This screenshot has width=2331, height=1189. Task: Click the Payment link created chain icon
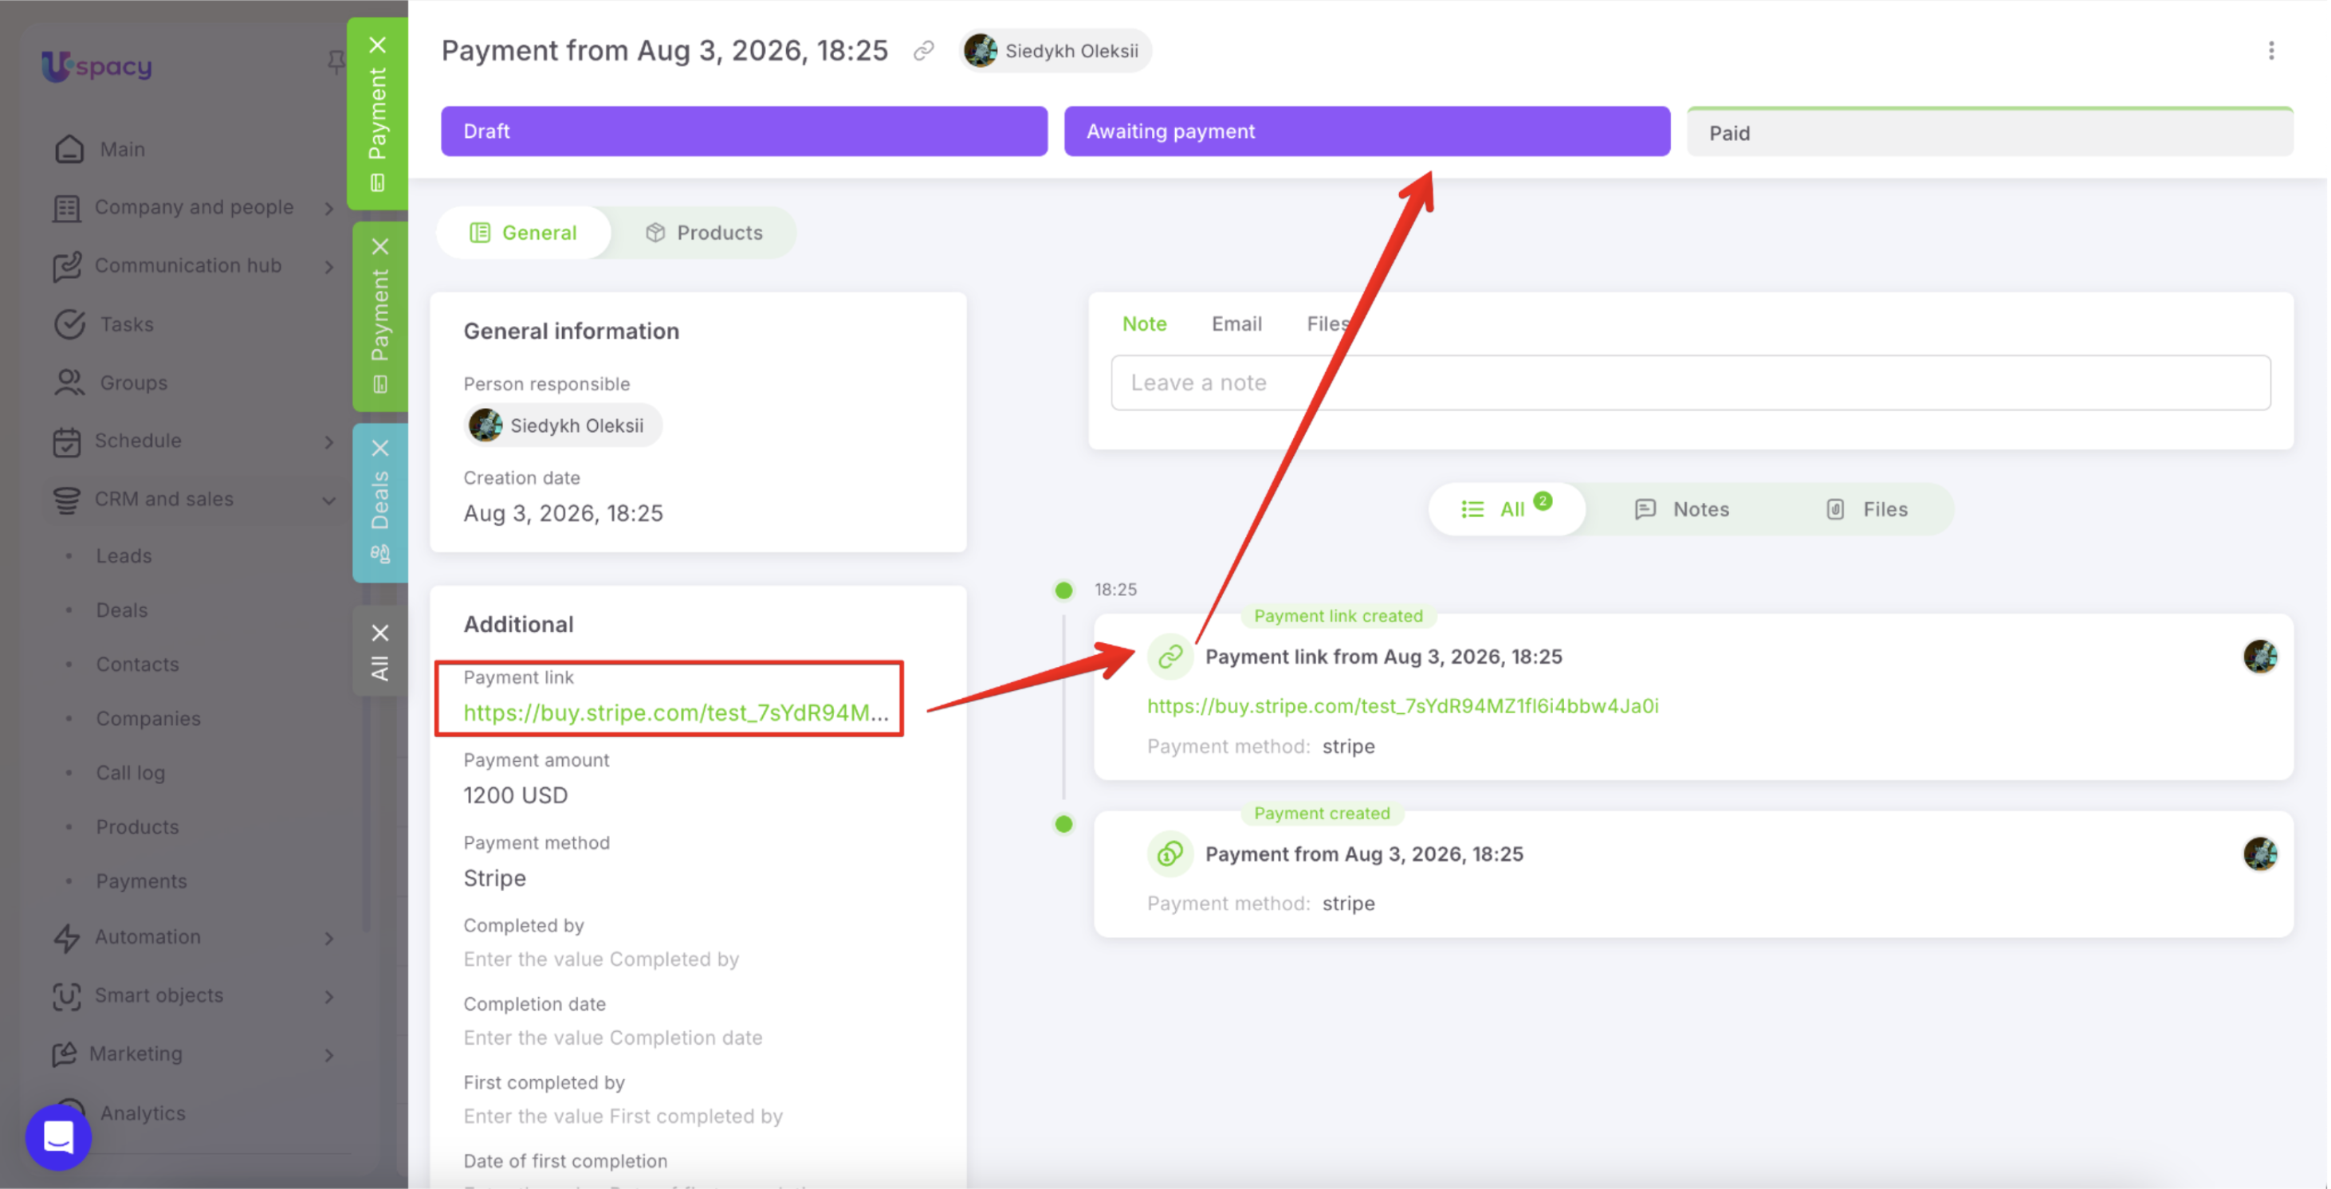coord(1170,656)
